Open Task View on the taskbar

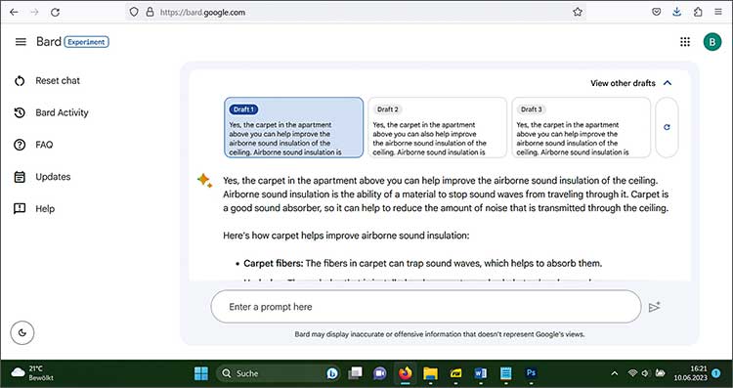356,373
